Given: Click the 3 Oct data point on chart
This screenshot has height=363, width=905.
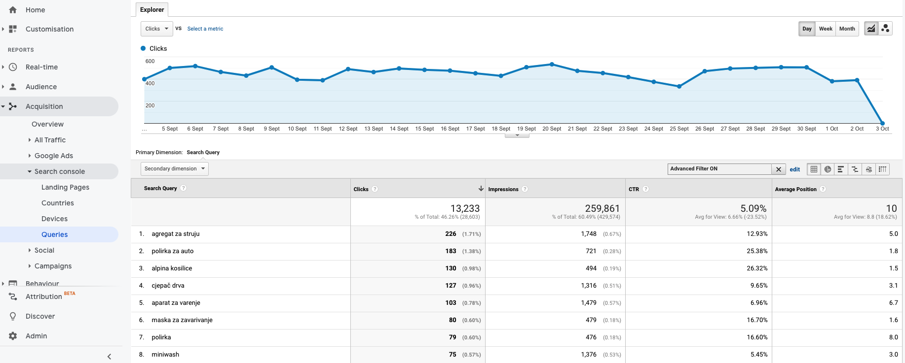Looking at the screenshot, I should [x=883, y=123].
